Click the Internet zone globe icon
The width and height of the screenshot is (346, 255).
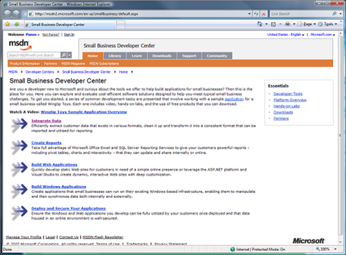coord(232,249)
